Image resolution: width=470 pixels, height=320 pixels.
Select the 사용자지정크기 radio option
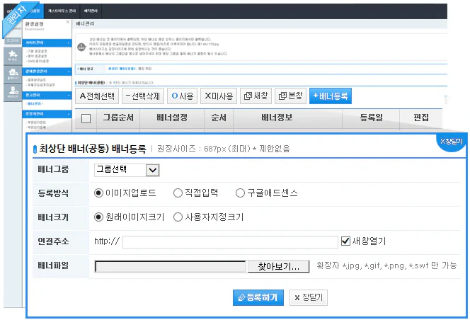178,217
